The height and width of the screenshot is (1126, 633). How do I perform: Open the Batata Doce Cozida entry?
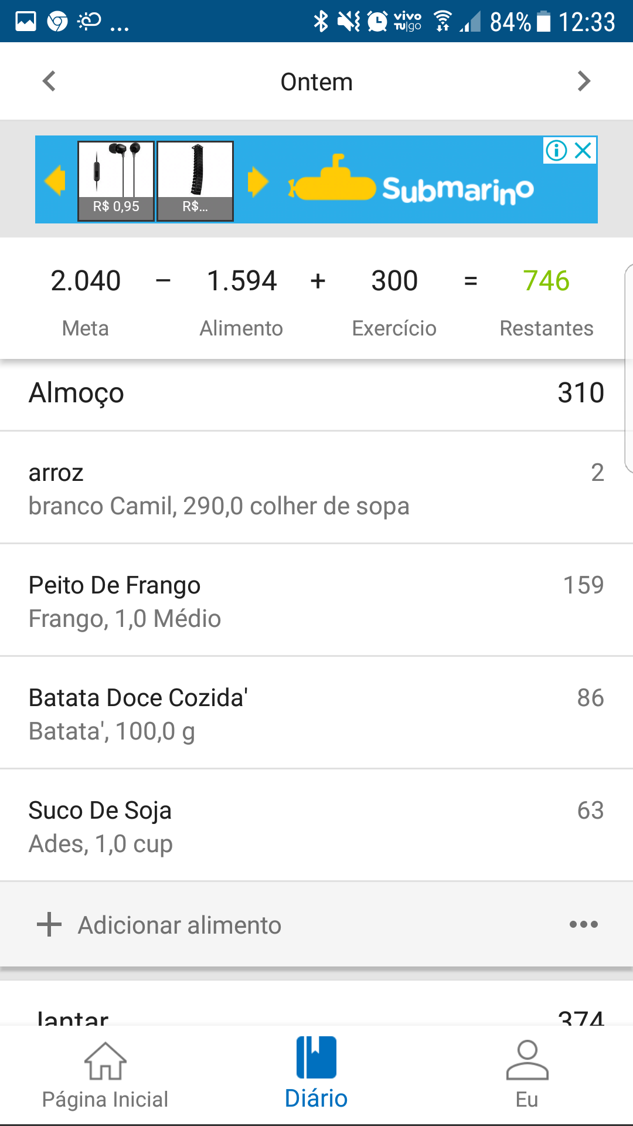316,714
